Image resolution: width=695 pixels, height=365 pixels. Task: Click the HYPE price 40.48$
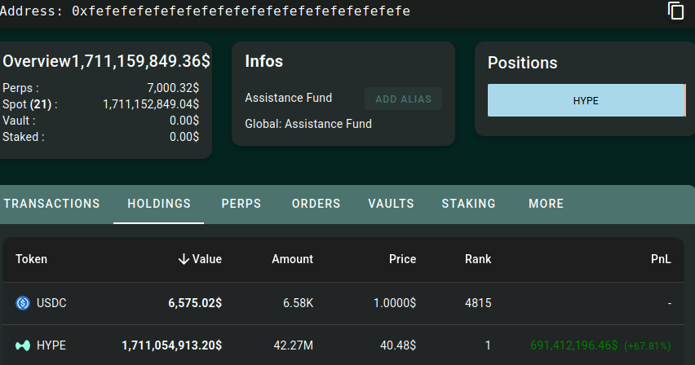tap(398, 345)
